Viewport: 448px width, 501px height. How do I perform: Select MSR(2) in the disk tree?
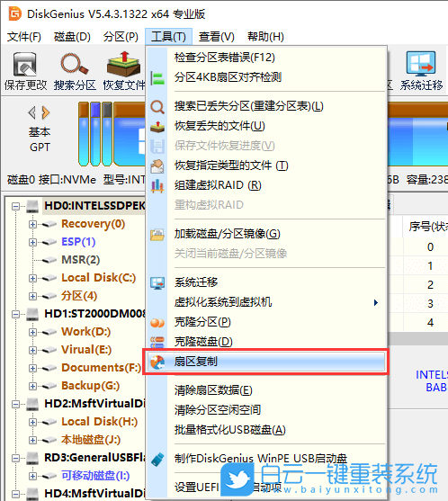click(81, 260)
